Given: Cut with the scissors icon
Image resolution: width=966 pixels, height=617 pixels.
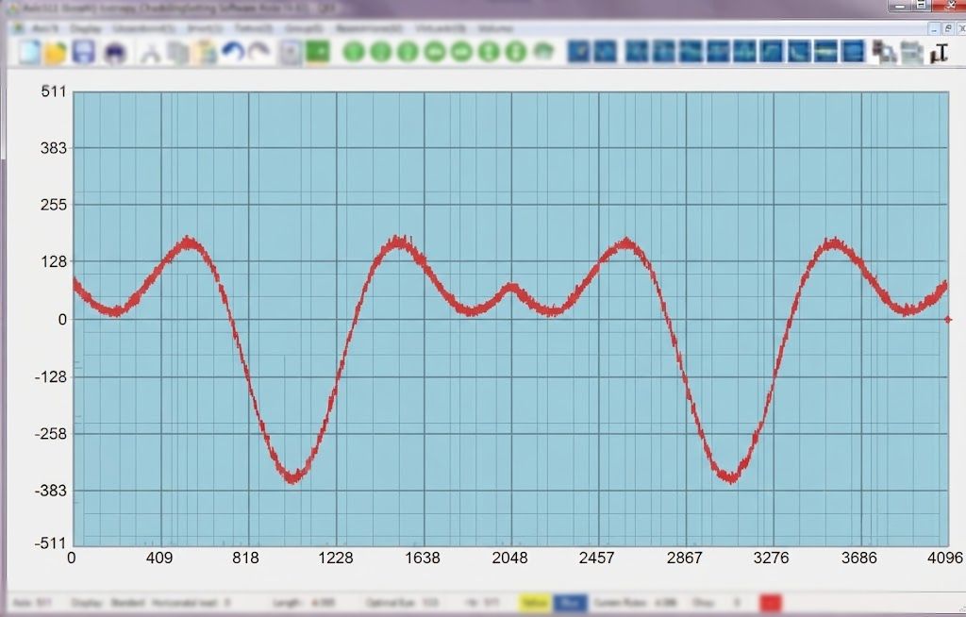Looking at the screenshot, I should point(150,53).
